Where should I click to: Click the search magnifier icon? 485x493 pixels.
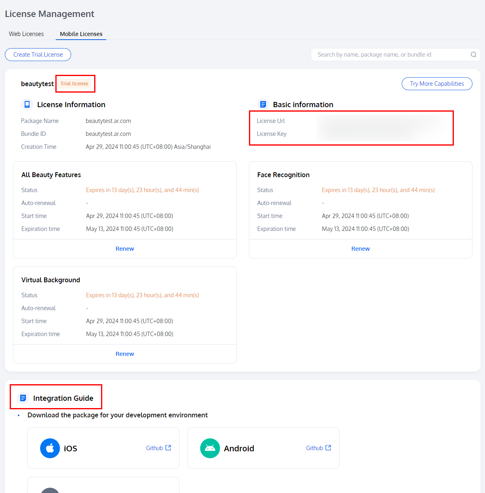pos(473,55)
